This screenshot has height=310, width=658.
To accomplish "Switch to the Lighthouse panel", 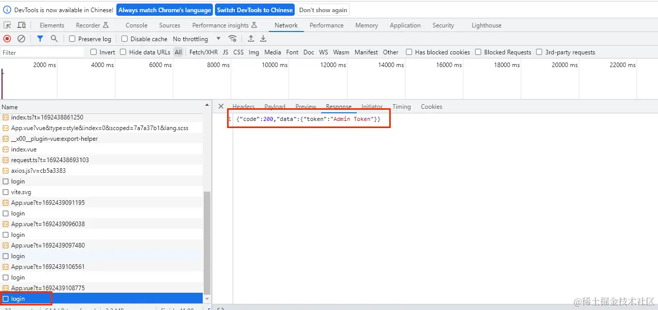I will coord(486,25).
